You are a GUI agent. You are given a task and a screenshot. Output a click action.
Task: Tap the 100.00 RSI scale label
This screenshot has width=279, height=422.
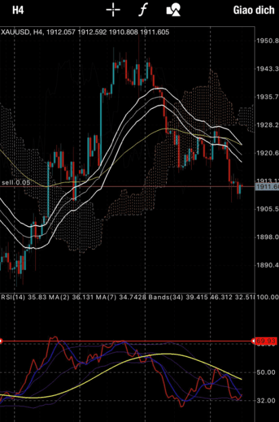point(268,297)
